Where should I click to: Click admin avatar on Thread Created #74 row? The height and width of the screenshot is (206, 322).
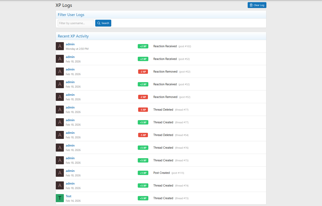pos(60,185)
